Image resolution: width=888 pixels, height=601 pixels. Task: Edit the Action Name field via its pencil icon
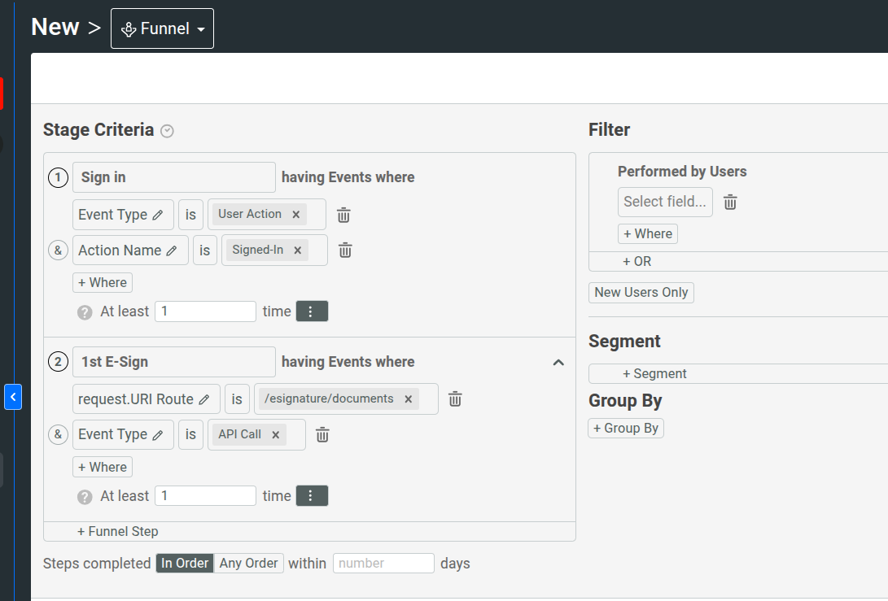(x=170, y=250)
